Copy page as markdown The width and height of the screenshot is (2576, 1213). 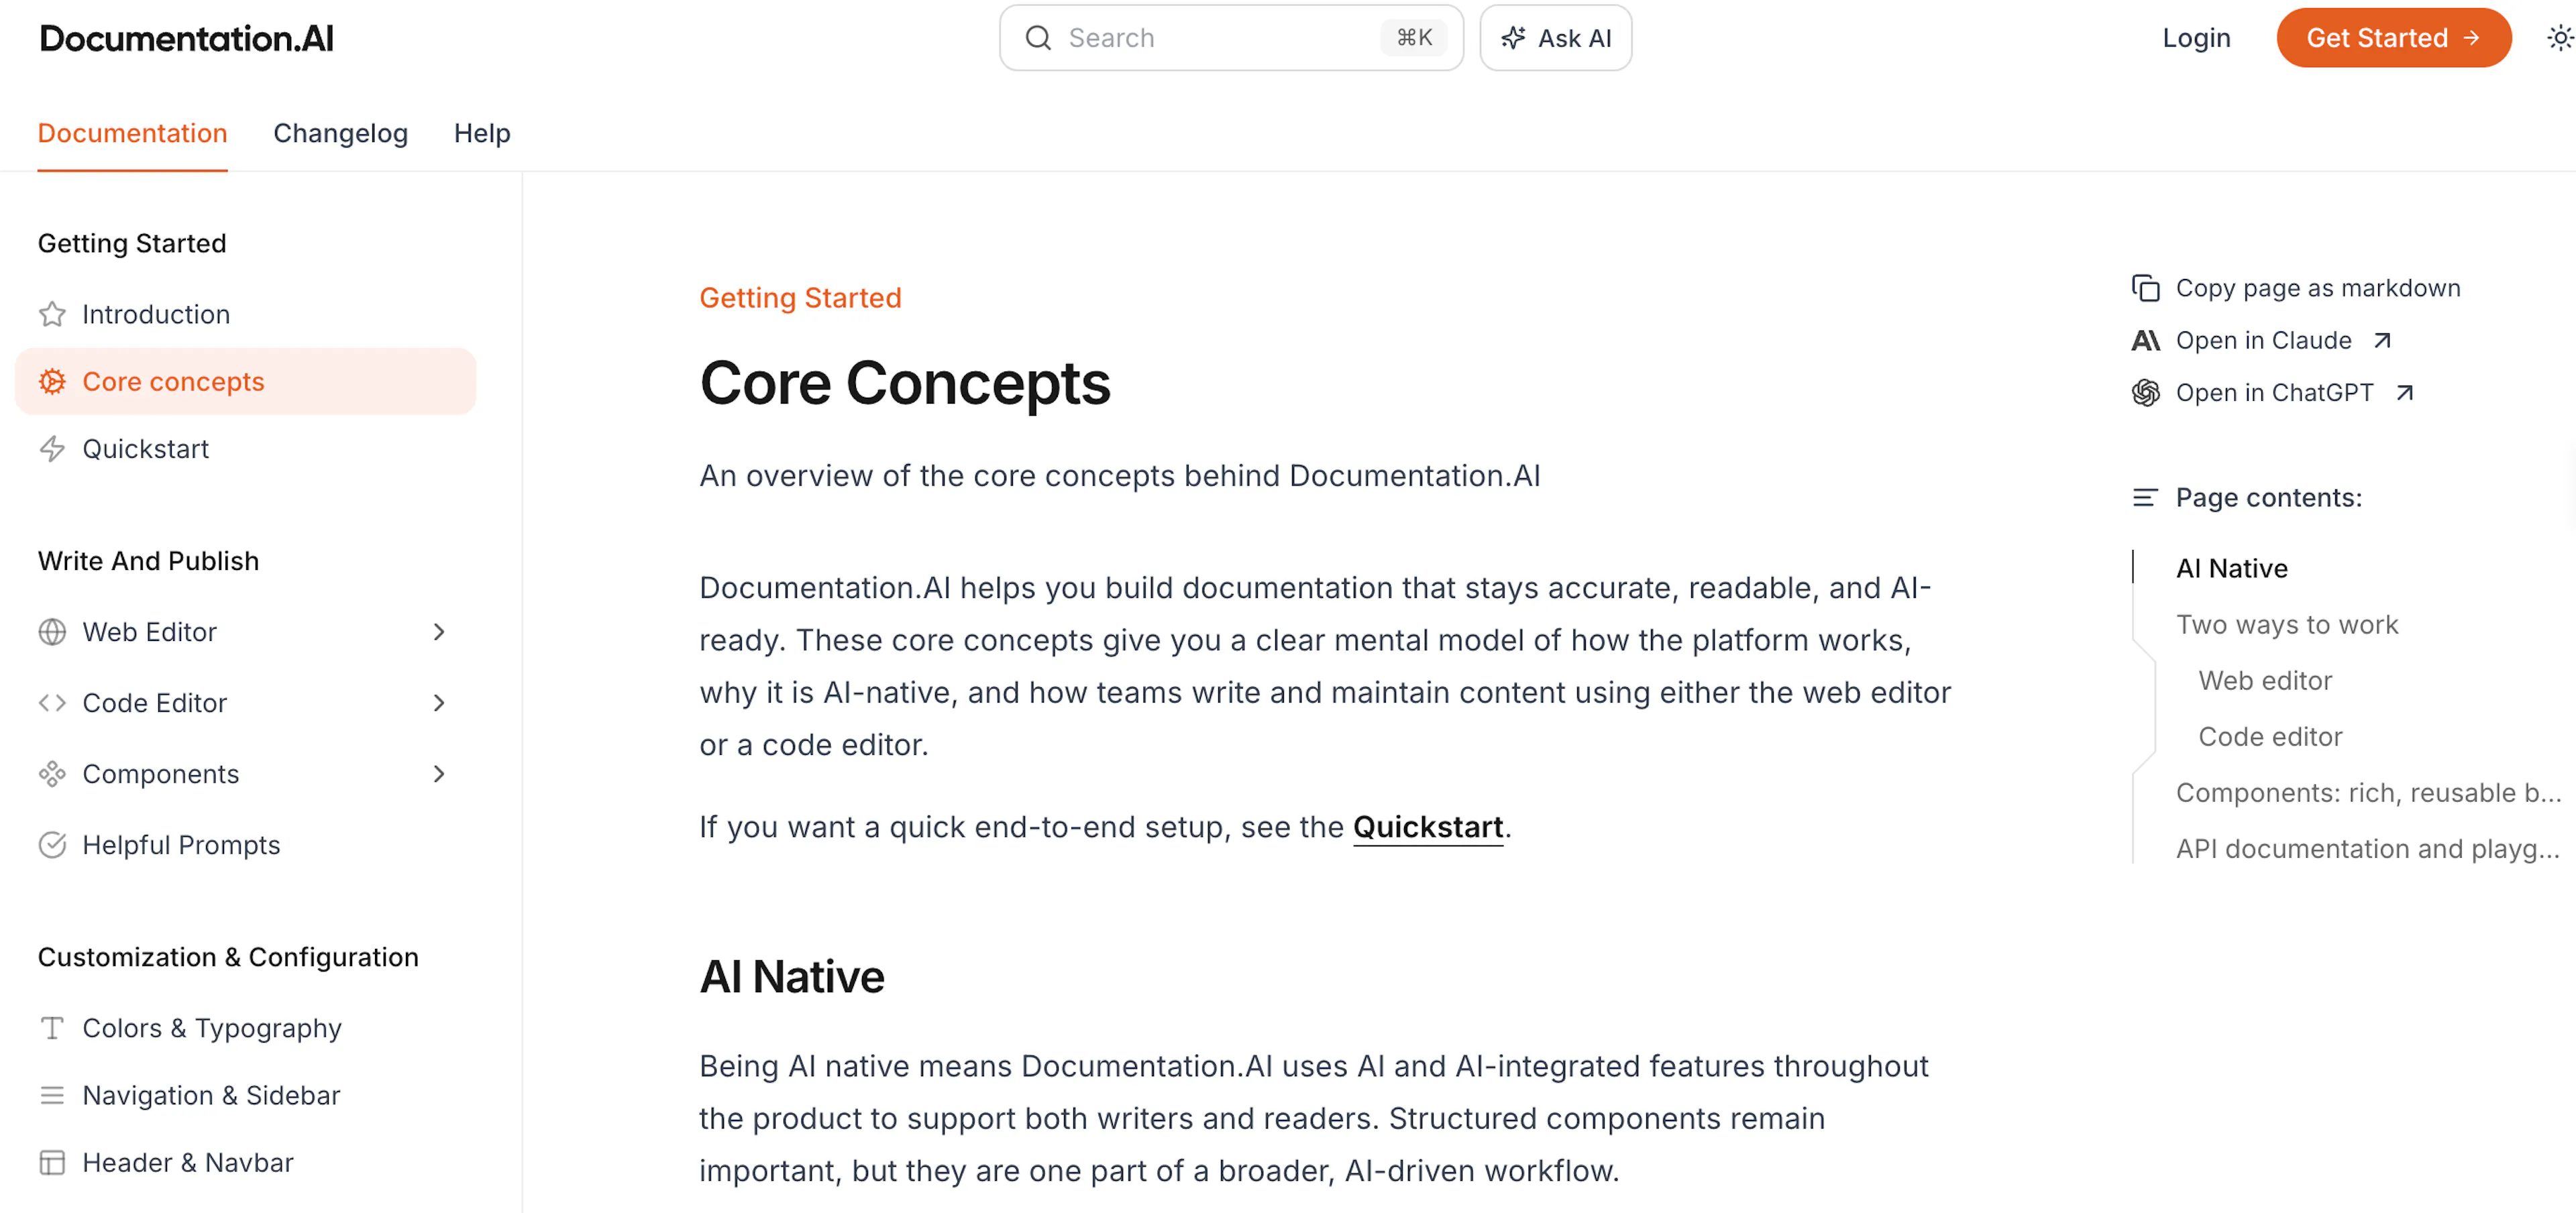pos(2296,288)
